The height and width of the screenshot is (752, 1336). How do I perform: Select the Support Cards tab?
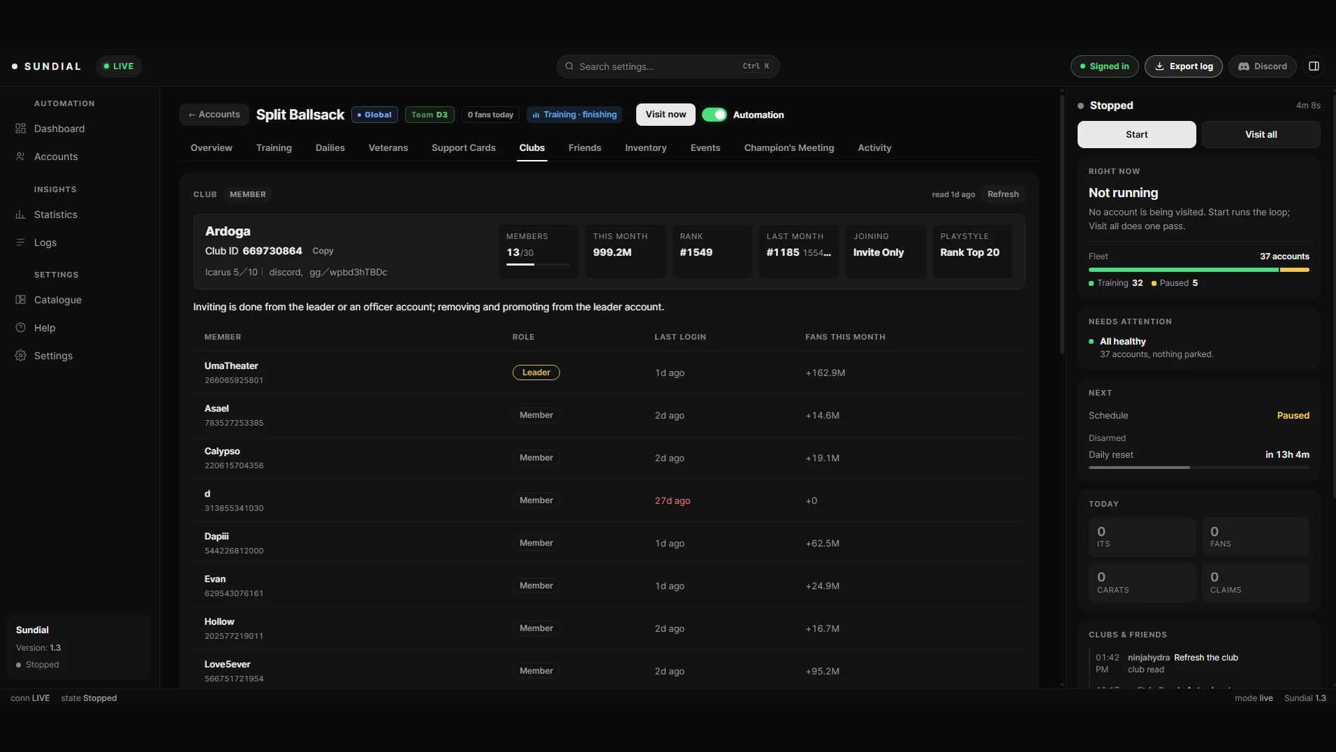click(464, 148)
